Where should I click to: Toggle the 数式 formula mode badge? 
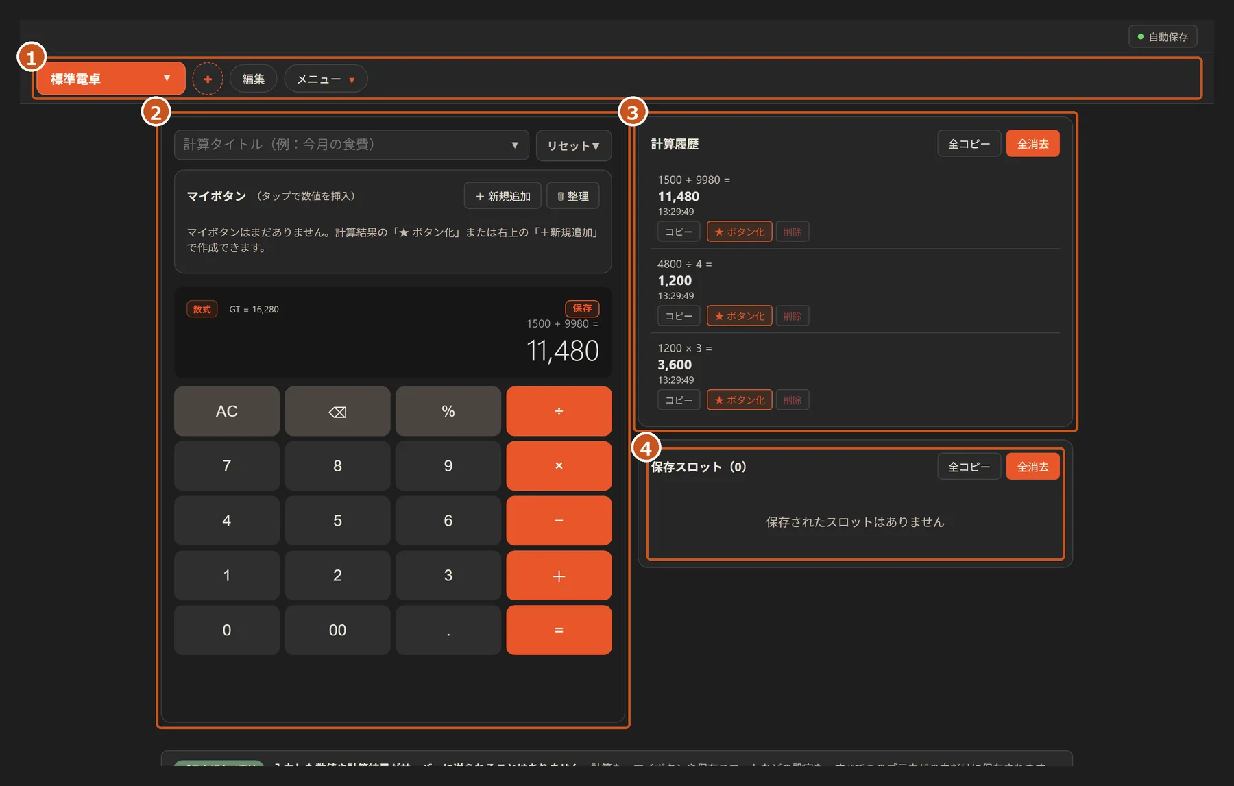(202, 309)
